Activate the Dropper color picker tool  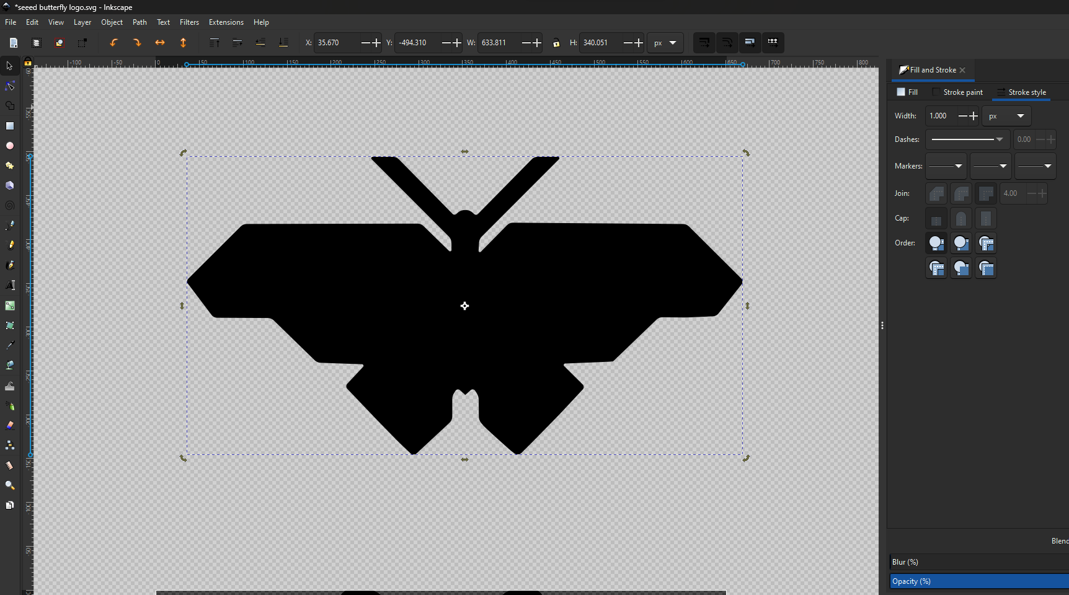coord(10,345)
